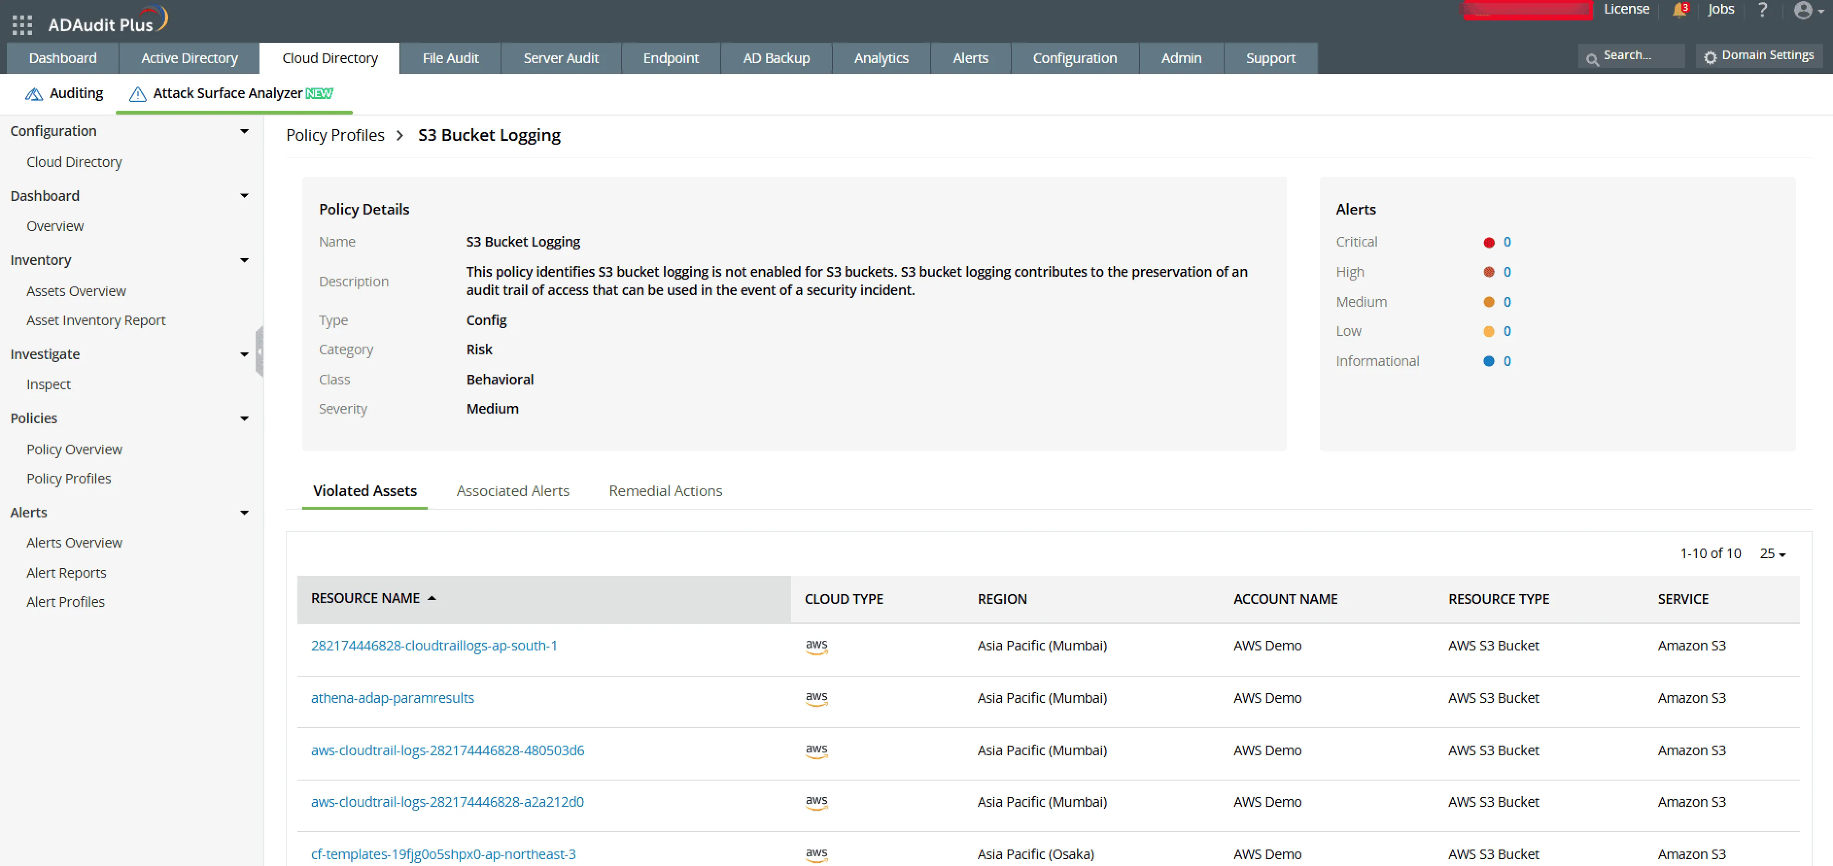This screenshot has height=866, width=1833.
Task: Open Cloud Directory in sidebar
Action: (x=74, y=162)
